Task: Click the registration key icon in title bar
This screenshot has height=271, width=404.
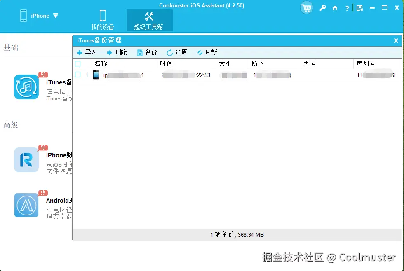Action: coord(323,7)
